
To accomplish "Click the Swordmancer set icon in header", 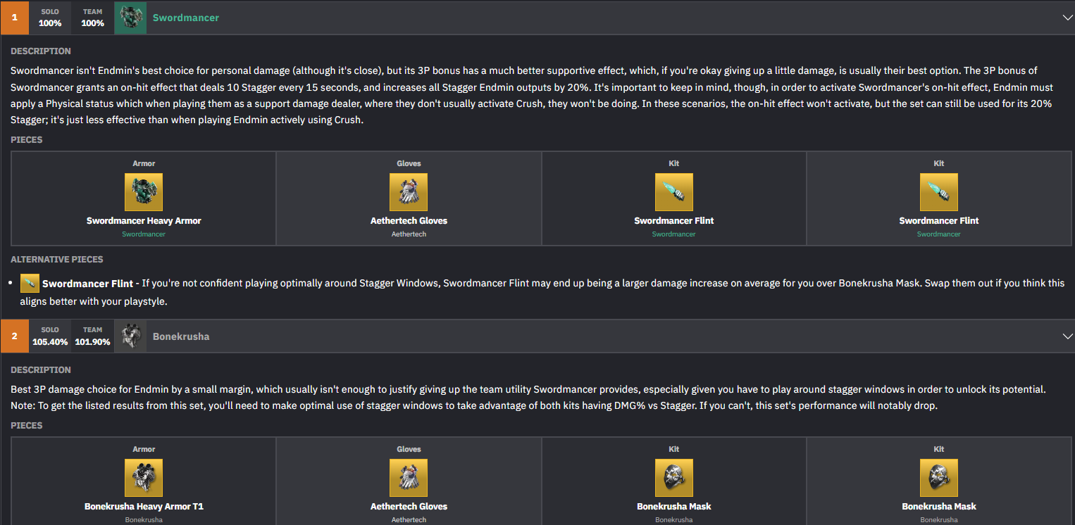I will tap(130, 18).
